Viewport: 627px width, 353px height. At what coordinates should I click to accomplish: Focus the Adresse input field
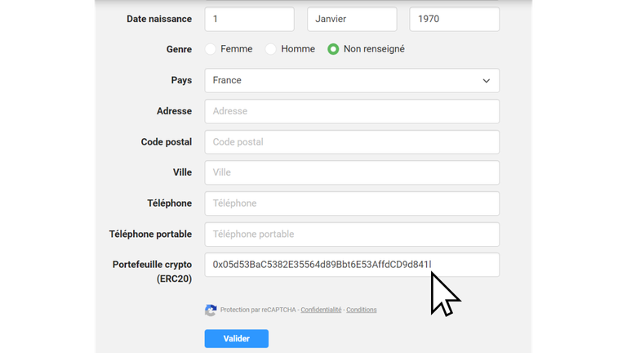[x=352, y=111]
